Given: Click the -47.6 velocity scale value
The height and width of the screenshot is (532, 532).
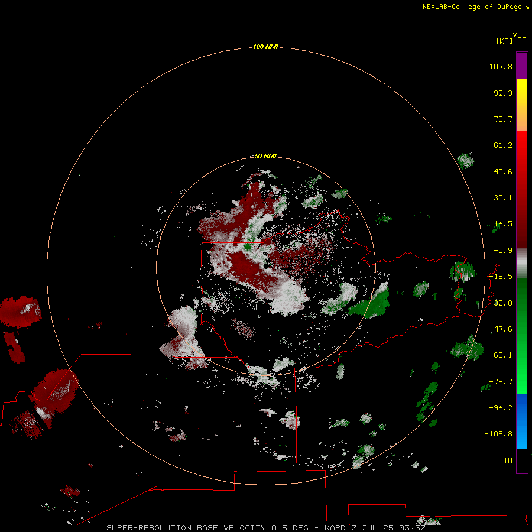Looking at the screenshot, I should click(501, 329).
